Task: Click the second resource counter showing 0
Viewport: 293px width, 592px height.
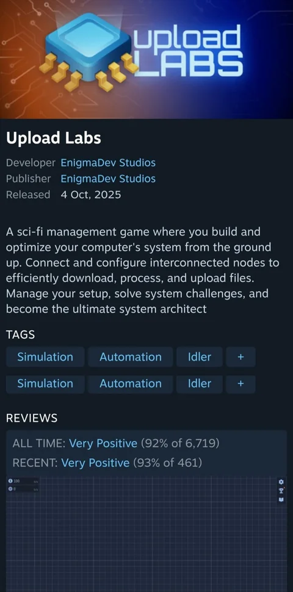Action: [x=23, y=489]
